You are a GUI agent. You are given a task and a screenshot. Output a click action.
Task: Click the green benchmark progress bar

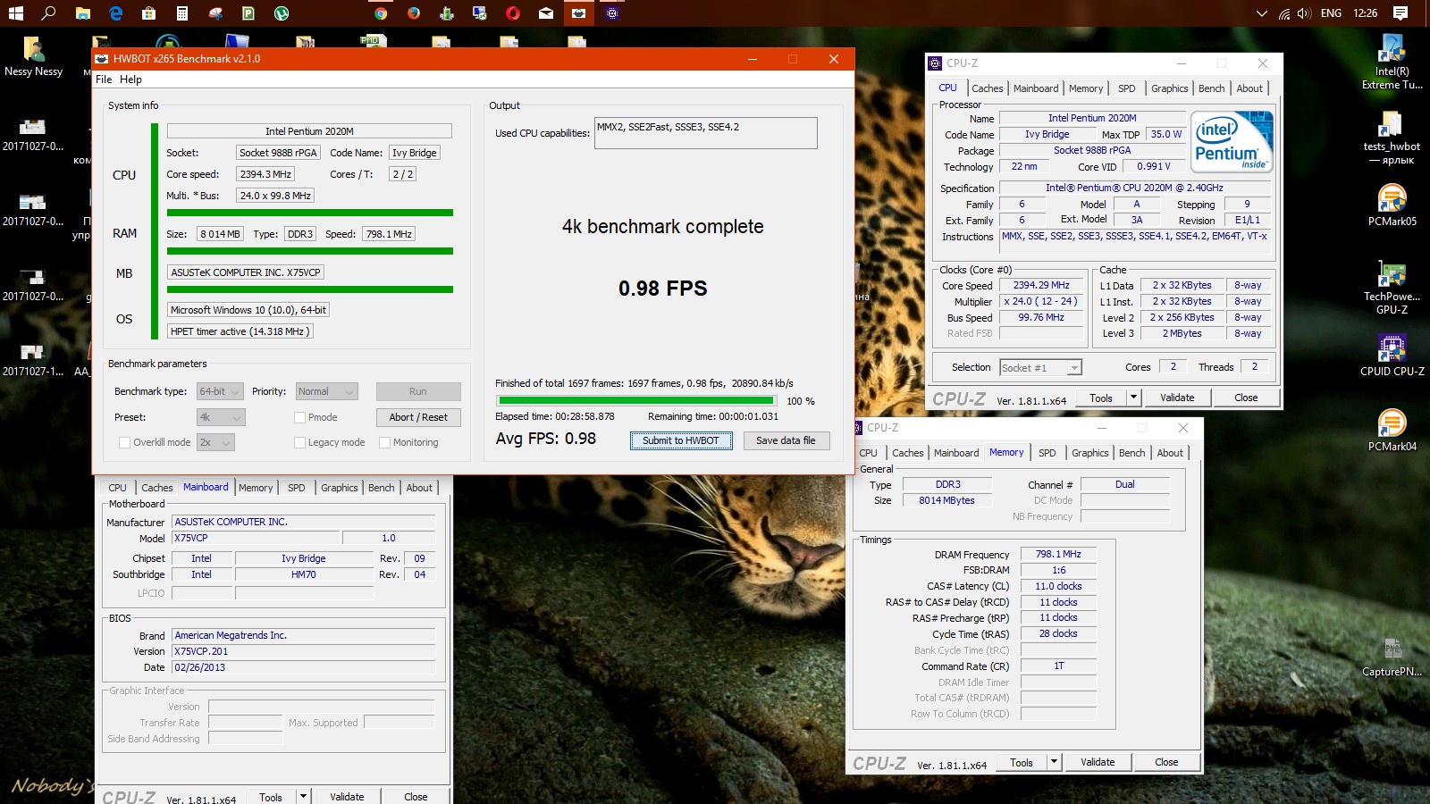click(x=636, y=401)
